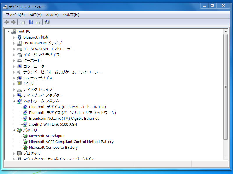Click the Back arrow toolbar icon
The image size is (233, 174).
point(7,22)
